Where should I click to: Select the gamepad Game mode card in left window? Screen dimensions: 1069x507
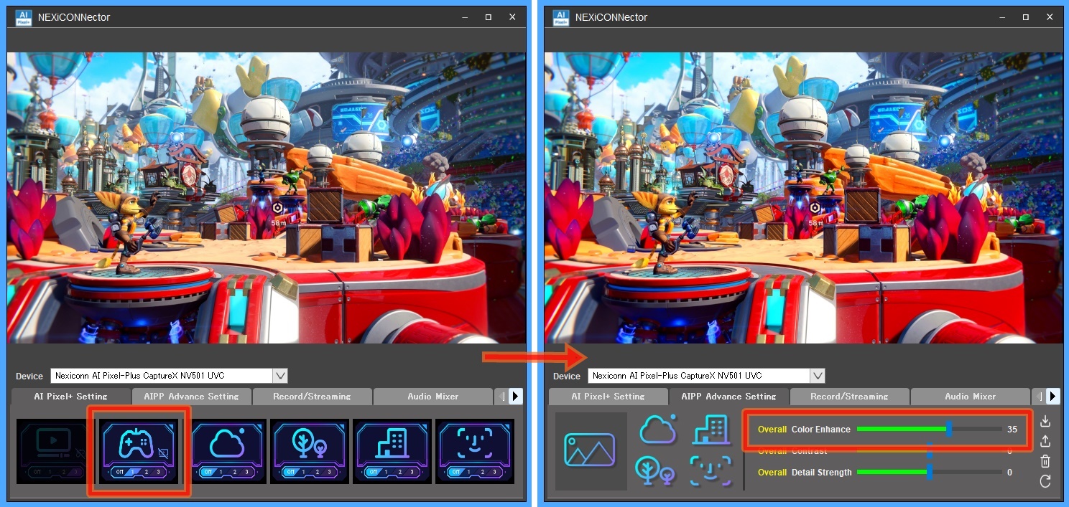(x=139, y=450)
